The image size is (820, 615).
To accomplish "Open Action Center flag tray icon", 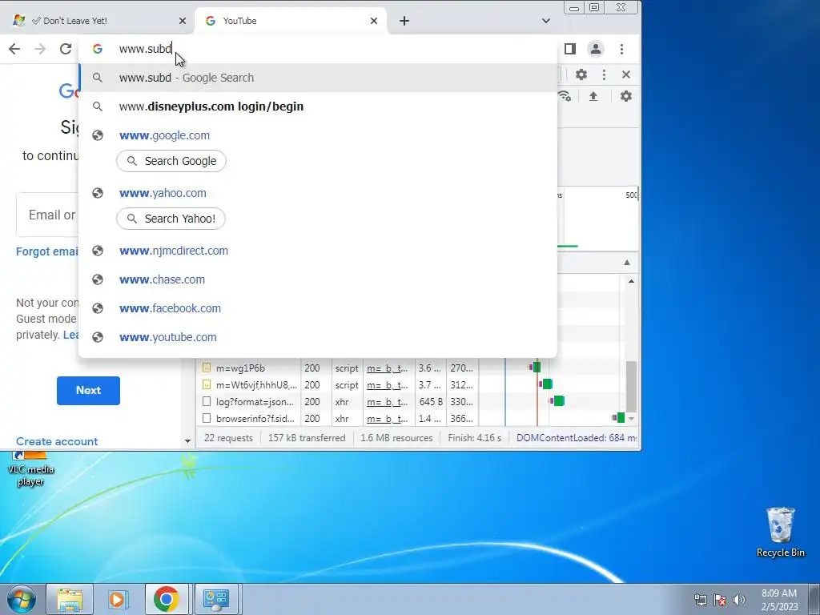I will click(720, 600).
